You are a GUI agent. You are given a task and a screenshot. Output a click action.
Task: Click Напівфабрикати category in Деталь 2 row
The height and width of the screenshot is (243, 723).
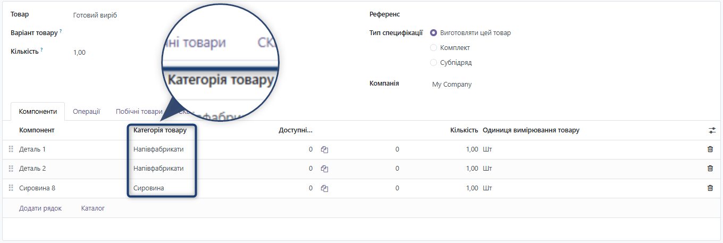(x=158, y=169)
